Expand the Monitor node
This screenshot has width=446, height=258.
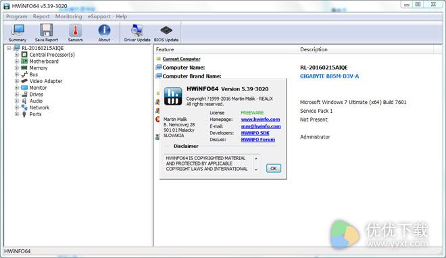pos(17,88)
